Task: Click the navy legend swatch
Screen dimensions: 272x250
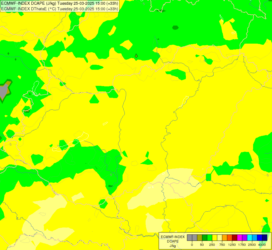Action: coord(264,237)
